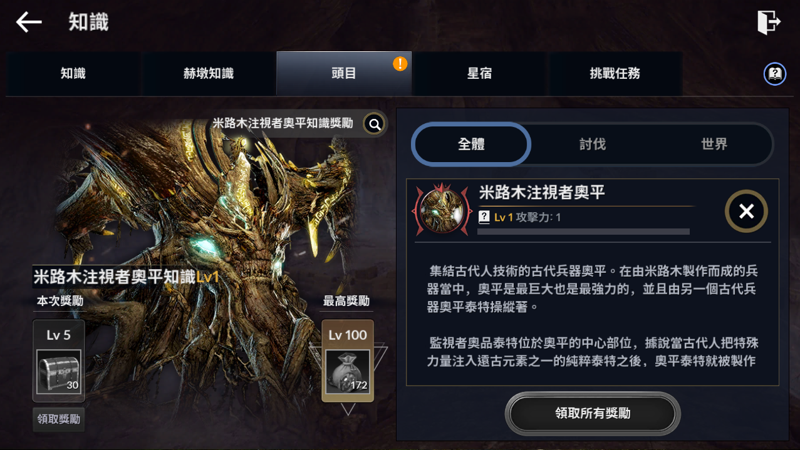Click the 領取獎勵 button

[59, 419]
